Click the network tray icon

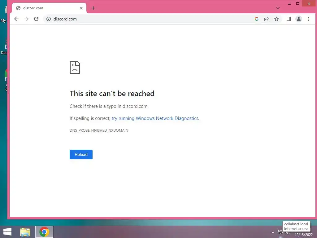280,232
